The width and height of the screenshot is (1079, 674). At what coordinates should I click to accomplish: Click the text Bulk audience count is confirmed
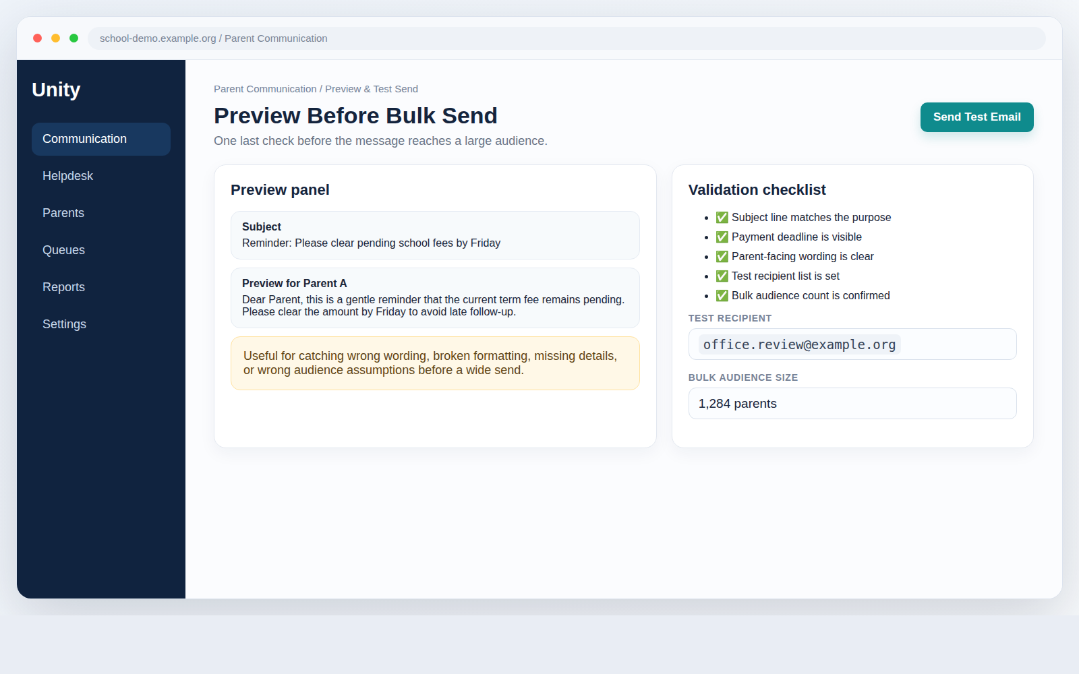[x=811, y=296]
